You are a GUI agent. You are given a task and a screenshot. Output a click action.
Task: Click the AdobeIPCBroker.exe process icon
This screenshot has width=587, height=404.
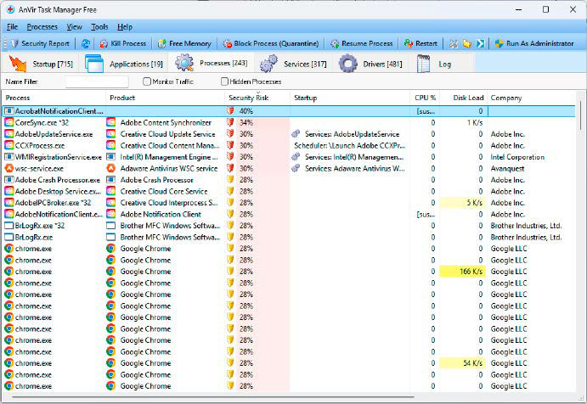pos(9,203)
